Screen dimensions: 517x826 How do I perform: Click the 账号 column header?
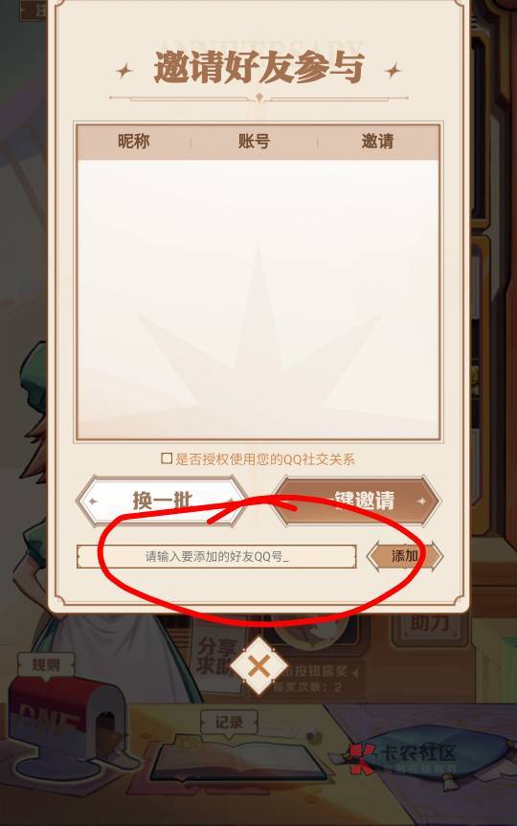pyautogui.click(x=254, y=142)
